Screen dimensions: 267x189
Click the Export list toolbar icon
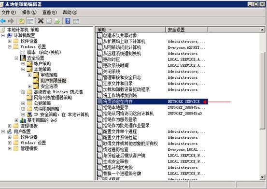click(x=57, y=21)
